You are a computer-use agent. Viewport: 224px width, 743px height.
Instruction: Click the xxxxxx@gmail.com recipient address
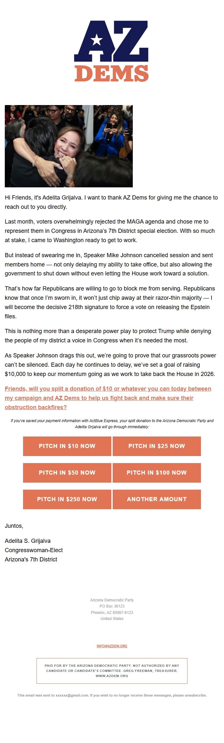[x=72, y=695]
